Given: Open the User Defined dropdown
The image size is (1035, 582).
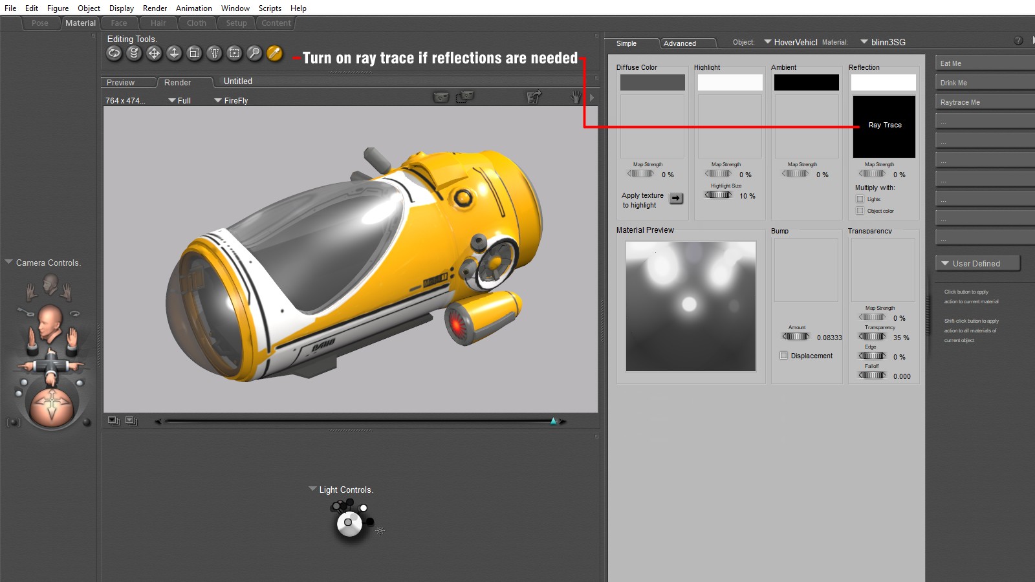Looking at the screenshot, I should pyautogui.click(x=978, y=263).
